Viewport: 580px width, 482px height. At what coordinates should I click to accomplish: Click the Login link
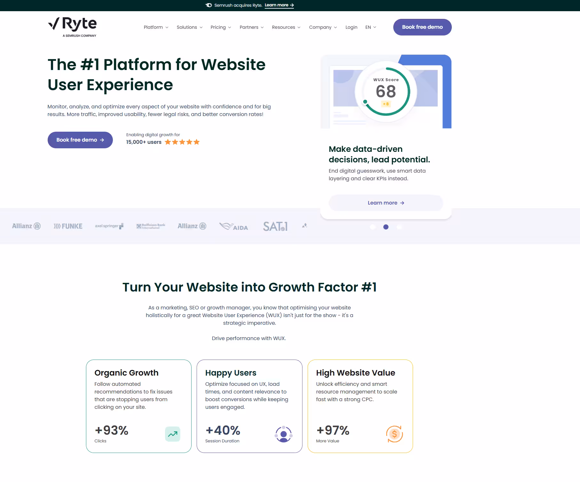(351, 27)
